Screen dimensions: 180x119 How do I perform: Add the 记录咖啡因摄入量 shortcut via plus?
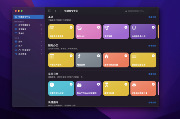[153, 84]
